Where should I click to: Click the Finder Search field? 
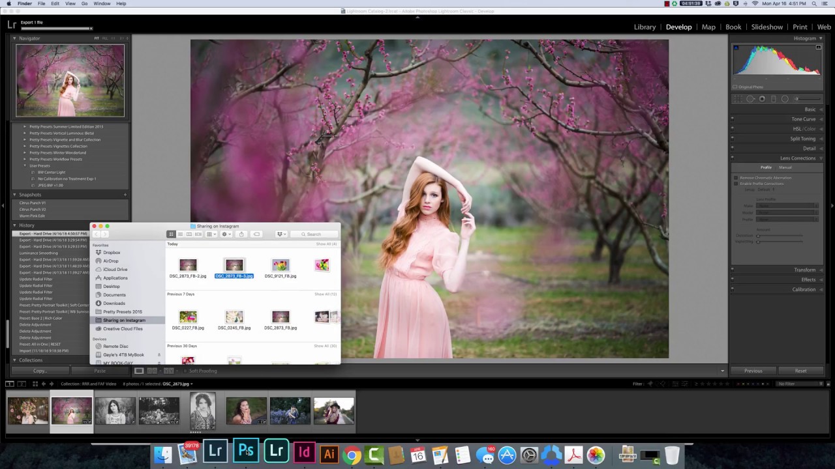(314, 234)
